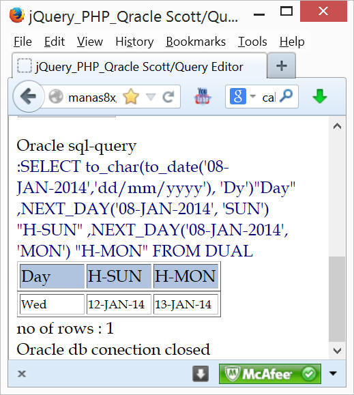
Task: Reload the page using the refresh icon
Action: (x=168, y=97)
